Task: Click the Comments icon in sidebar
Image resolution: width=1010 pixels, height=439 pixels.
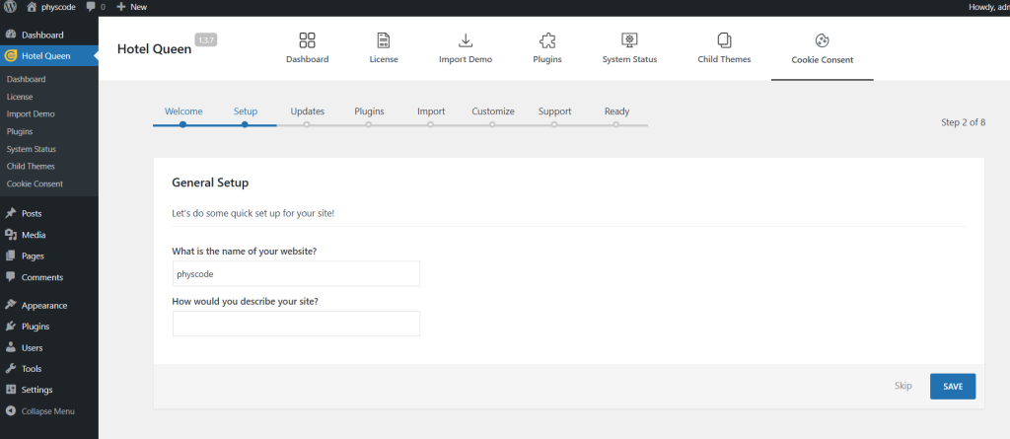Action: (x=10, y=277)
